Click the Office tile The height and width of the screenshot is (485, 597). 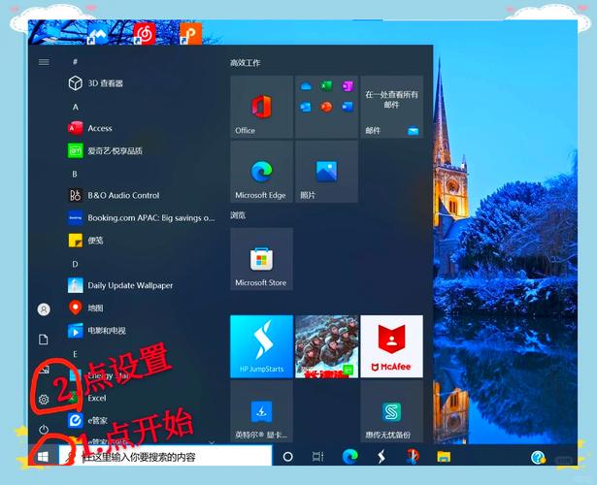(261, 107)
